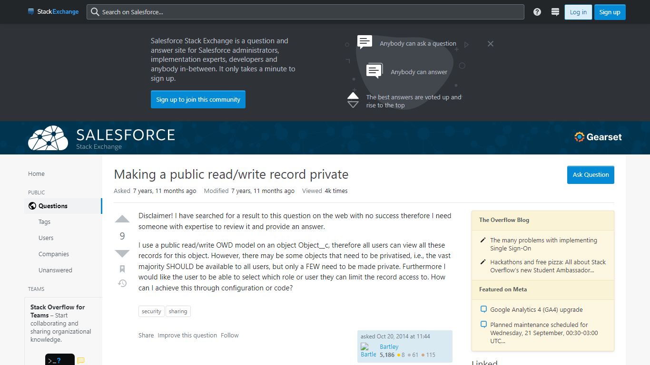Click speech bubble icon beside Google Analytics post
The width and height of the screenshot is (650, 365).
click(x=483, y=309)
